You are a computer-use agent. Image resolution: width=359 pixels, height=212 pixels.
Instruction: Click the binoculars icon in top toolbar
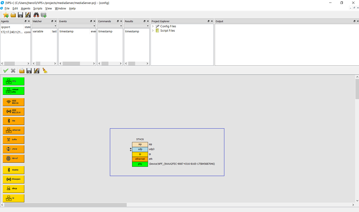pyautogui.click(x=36, y=15)
